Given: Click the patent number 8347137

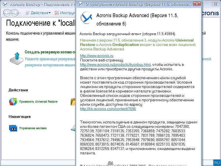Looking at the screenshot, I should pos(117,149).
